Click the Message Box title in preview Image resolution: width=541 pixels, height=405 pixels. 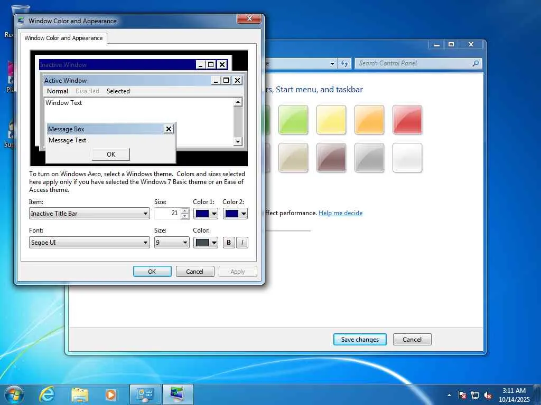click(x=66, y=129)
